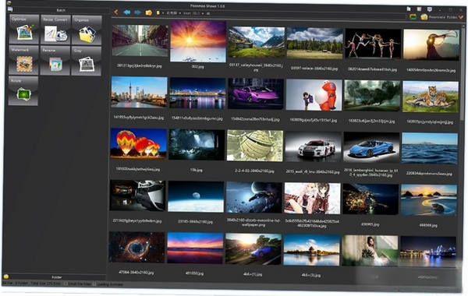The image size is (468, 296).
Task: Select the 2015 Audi R8 LMS thumbnail
Action: coord(313,147)
